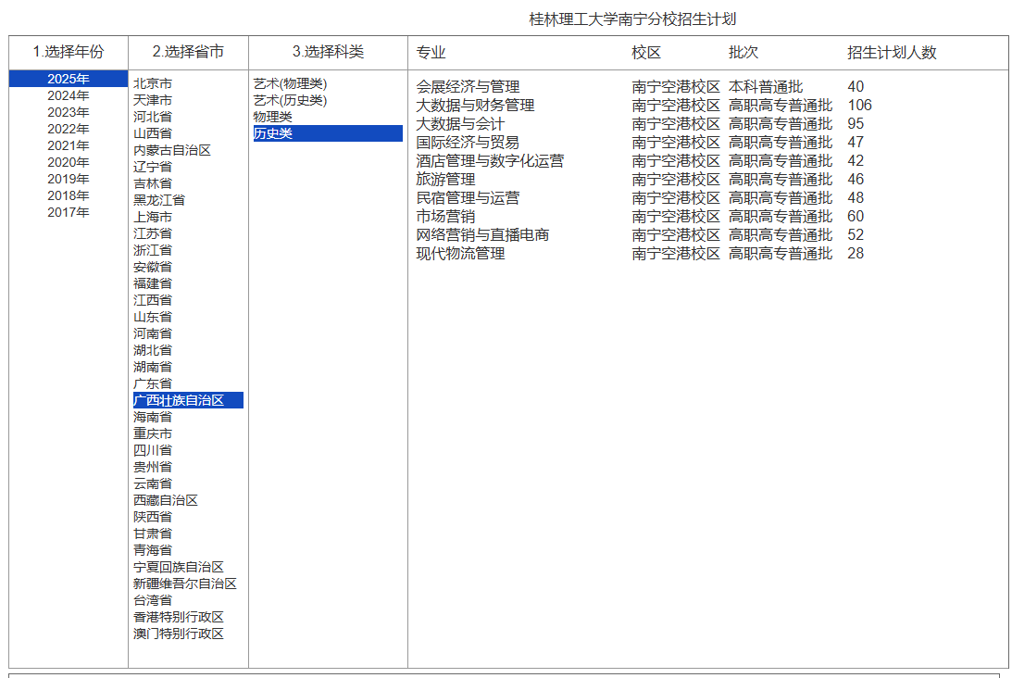Select 上海市 in the province list

153,217
